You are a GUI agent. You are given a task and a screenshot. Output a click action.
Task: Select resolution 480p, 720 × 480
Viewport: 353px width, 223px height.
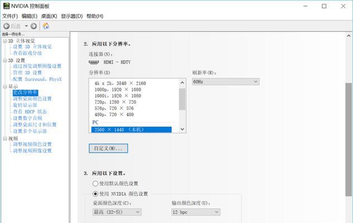click(114, 114)
